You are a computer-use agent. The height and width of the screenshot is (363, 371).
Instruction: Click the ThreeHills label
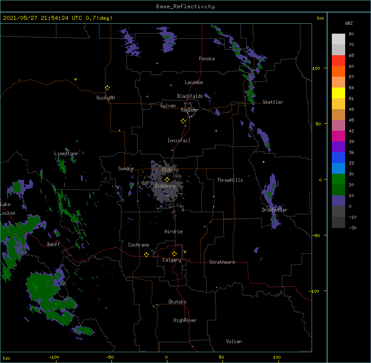coord(230,180)
